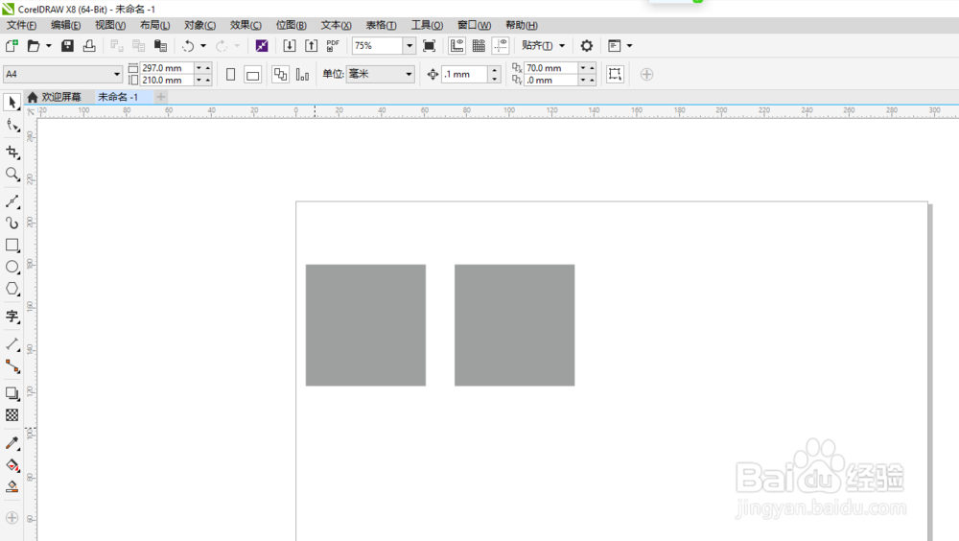959x541 pixels.
Task: Select the right gray square
Action: pos(514,325)
